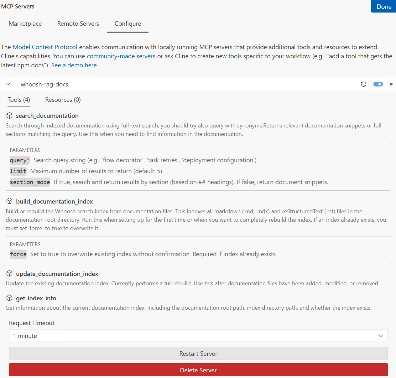Switch to the Remote Servers tab
Screen dimensions: 396x378
click(78, 23)
